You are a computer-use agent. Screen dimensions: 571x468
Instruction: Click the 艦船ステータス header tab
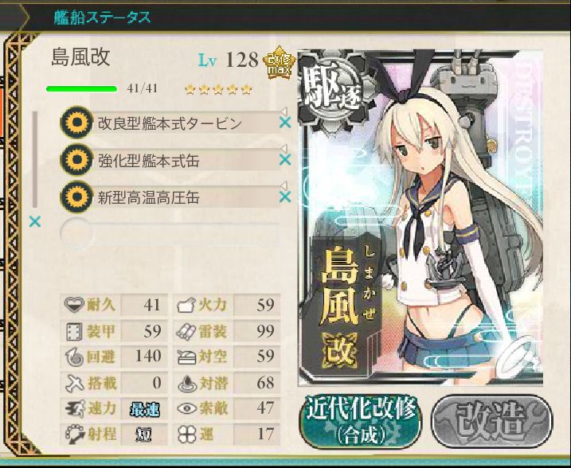click(x=102, y=18)
